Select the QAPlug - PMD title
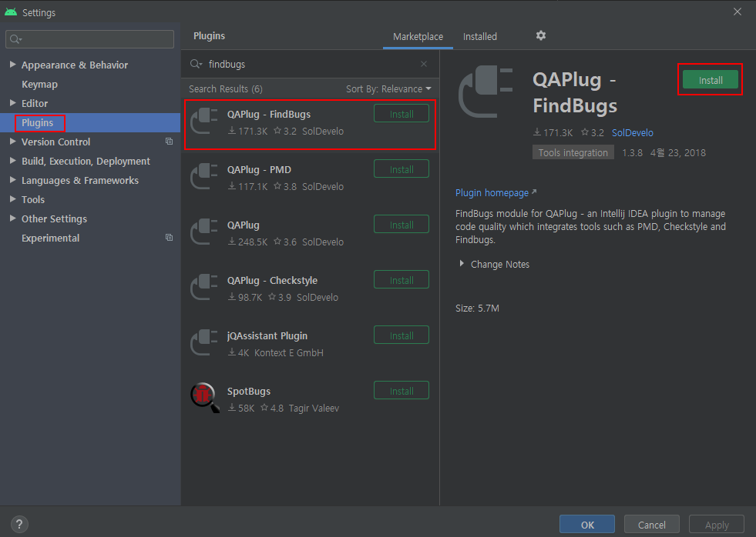 pos(259,170)
